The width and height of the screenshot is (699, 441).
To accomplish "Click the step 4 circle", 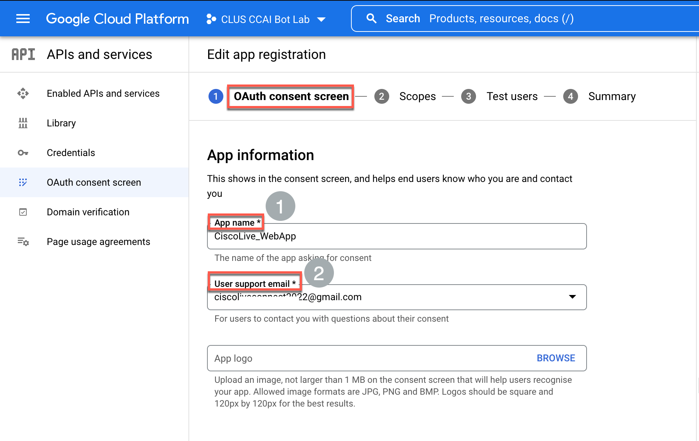I will point(571,96).
